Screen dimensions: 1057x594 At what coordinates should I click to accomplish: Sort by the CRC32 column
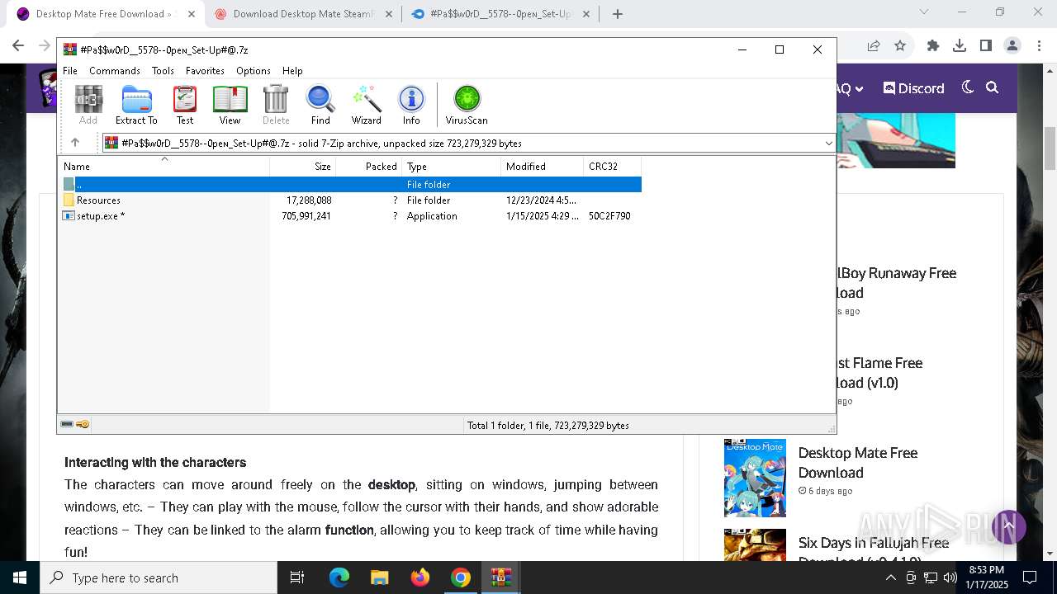click(612, 166)
